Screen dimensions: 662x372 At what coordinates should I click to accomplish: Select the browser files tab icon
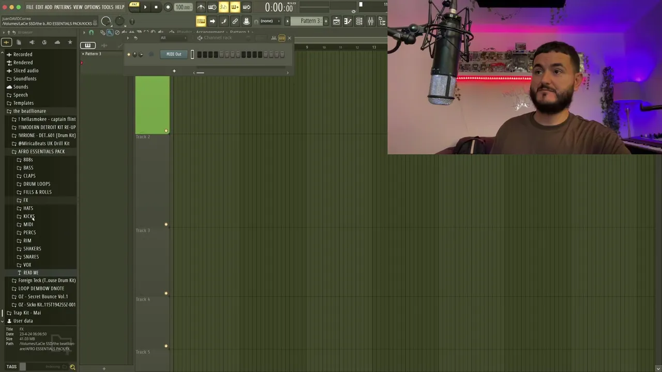[x=19, y=42]
